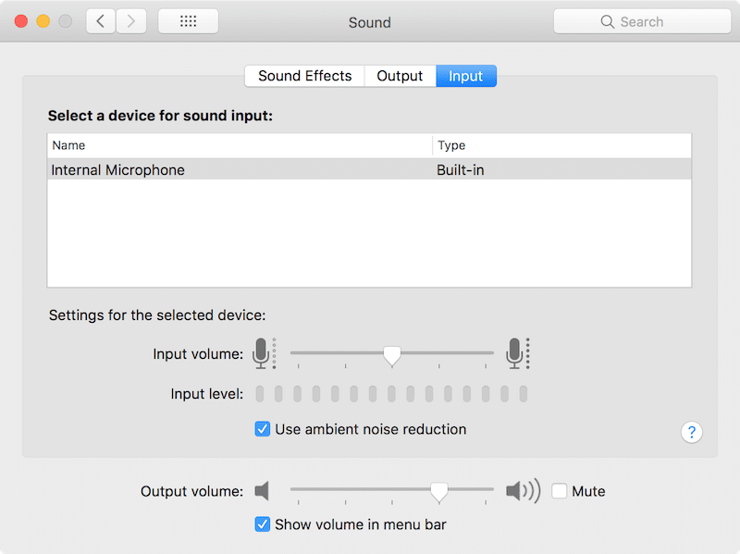
Task: Click the high input volume microphone icon
Action: 516,353
